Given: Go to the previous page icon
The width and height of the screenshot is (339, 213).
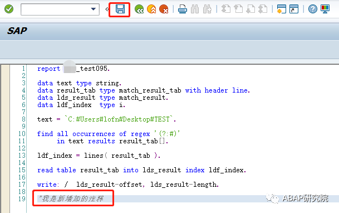Looking at the screenshot, I should click(x=238, y=9).
